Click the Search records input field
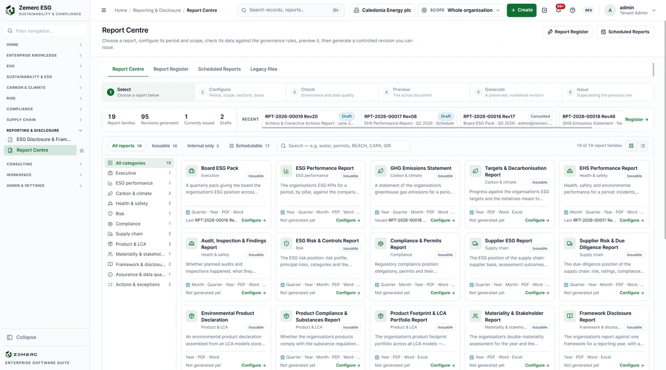This screenshot has width=666, height=370. coord(290,10)
